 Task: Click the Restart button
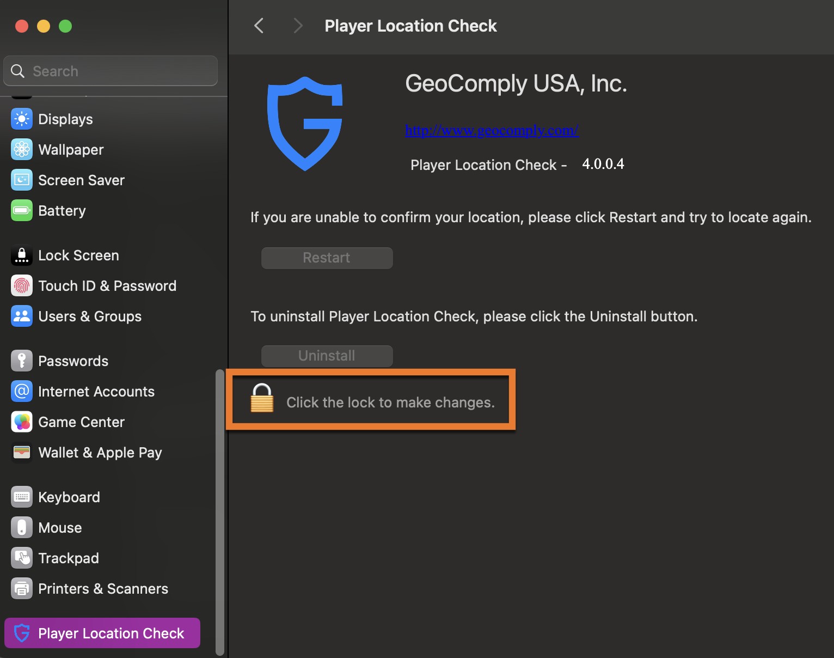click(327, 258)
